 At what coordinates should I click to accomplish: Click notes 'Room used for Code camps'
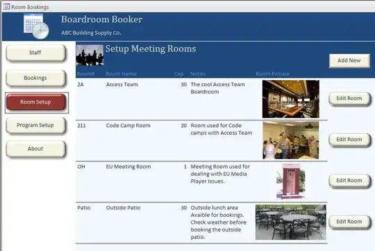(x=222, y=129)
